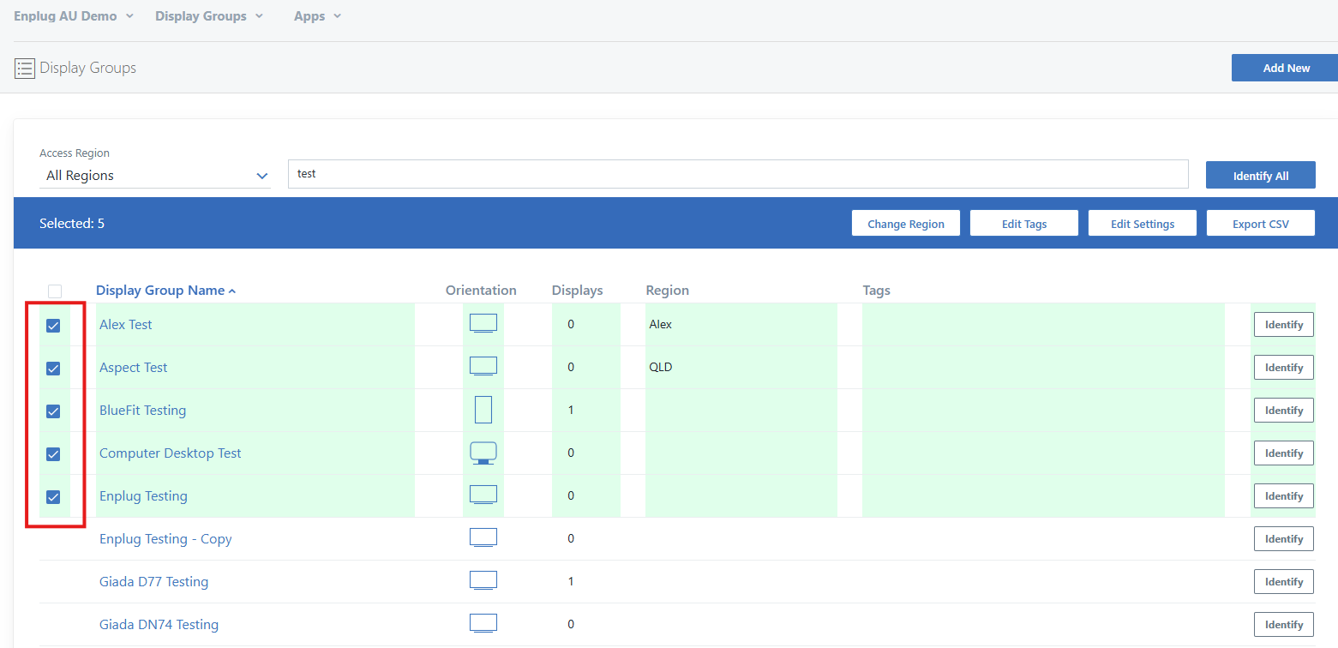Image resolution: width=1338 pixels, height=648 pixels.
Task: Click orientation icon for Enplug Testing row
Action: 483,495
